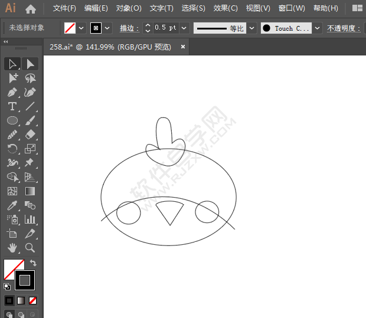Click the Home icon in top bar
The height and width of the screenshot is (318, 366).
31,9
